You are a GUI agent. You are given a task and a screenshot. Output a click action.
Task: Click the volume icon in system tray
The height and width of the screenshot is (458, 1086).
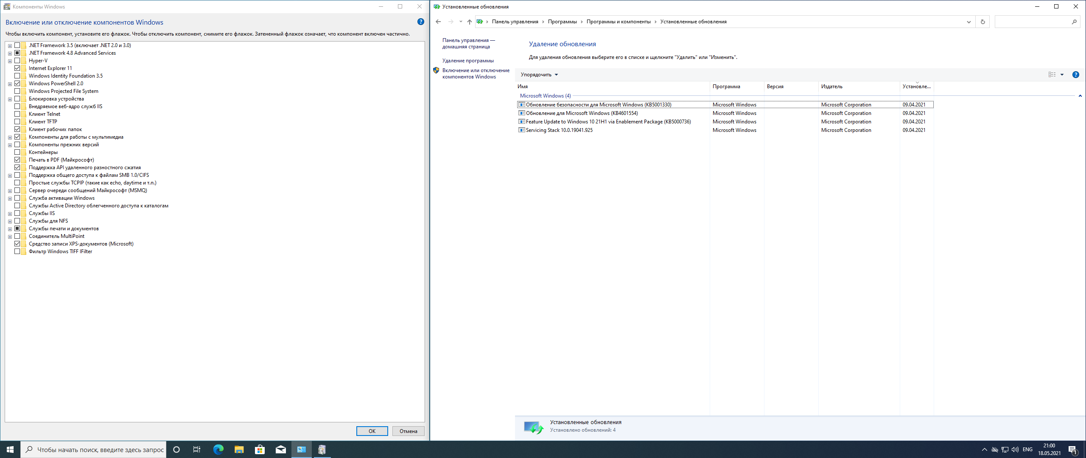click(x=1015, y=450)
